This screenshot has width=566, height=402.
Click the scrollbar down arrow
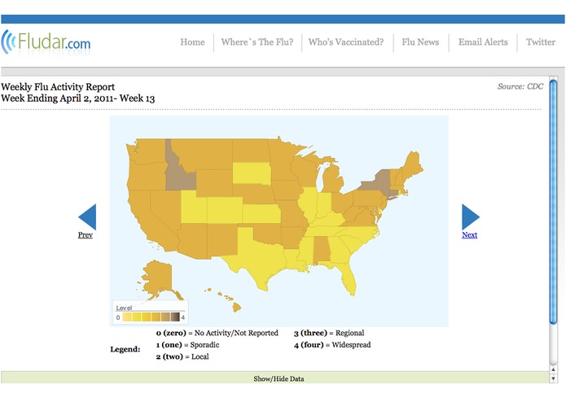(x=553, y=378)
